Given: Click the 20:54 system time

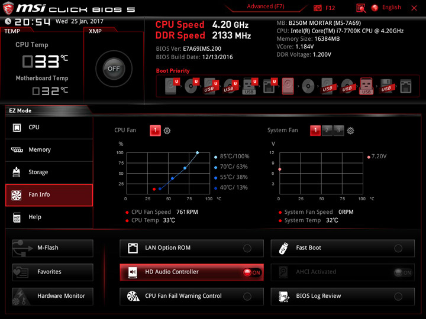Looking at the screenshot, I should pos(33,22).
